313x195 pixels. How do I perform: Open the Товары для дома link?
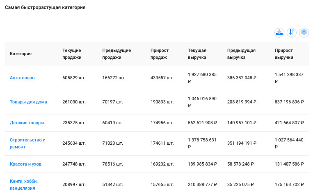point(28,102)
